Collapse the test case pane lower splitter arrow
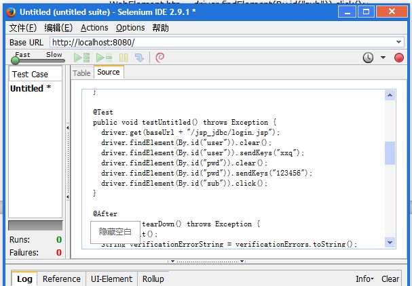The height and width of the screenshot is (286, 412). pyautogui.click(x=68, y=197)
